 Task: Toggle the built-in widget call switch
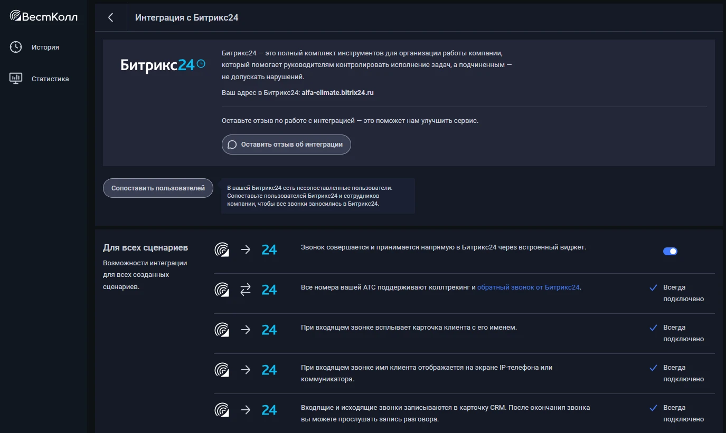pyautogui.click(x=670, y=251)
